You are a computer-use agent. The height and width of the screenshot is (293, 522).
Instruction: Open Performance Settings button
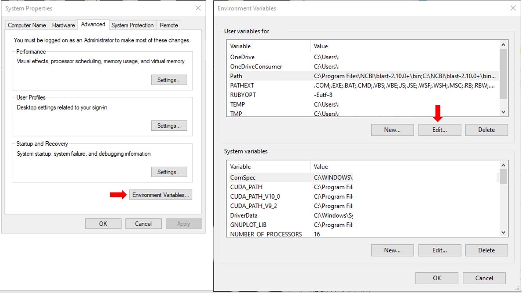(x=169, y=80)
